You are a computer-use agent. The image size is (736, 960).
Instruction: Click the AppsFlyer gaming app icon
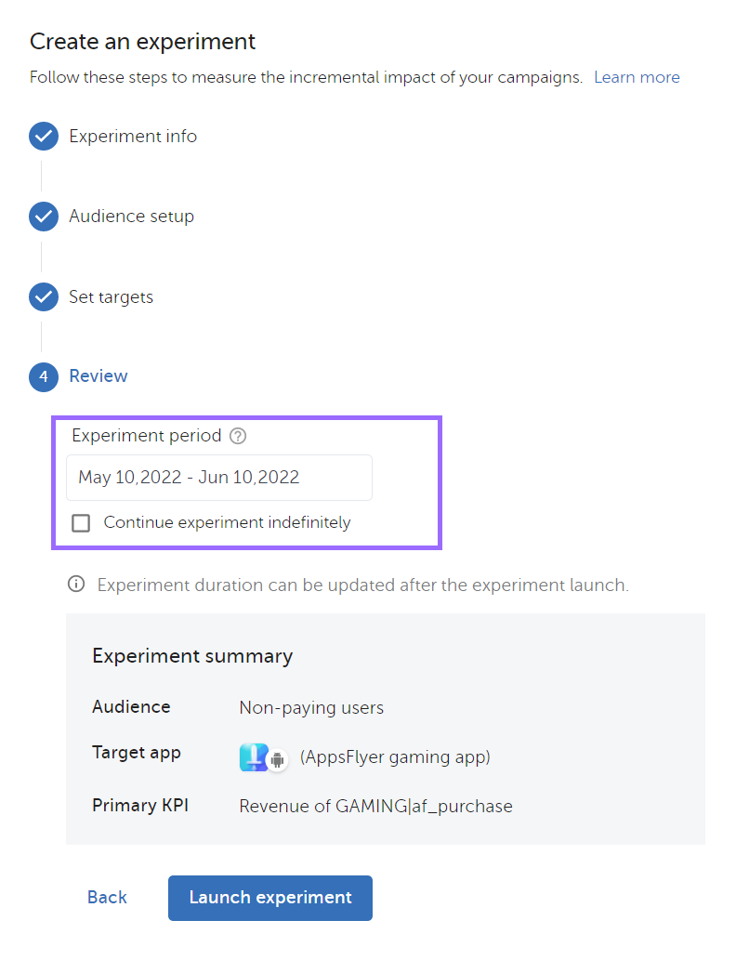click(x=253, y=757)
